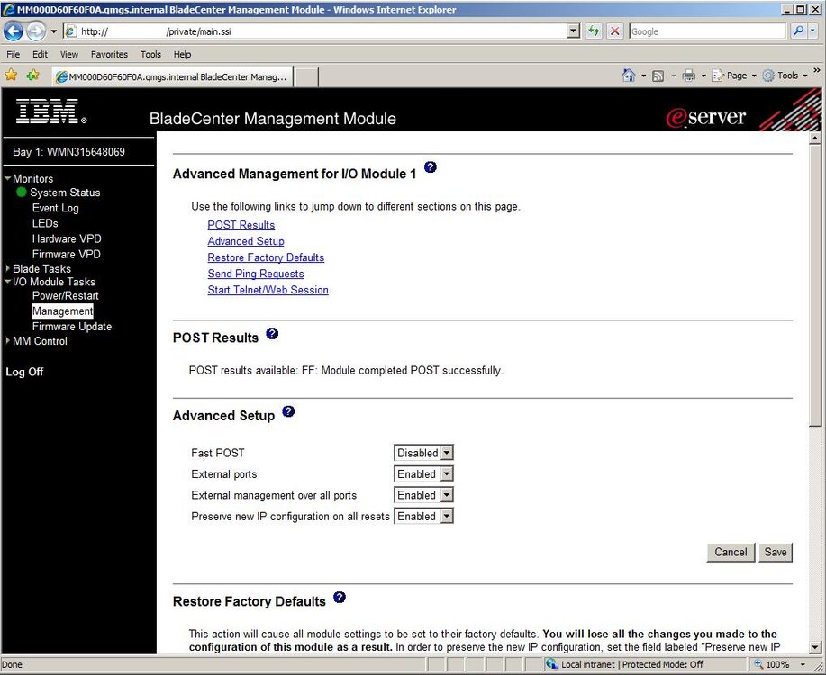Click the IE Back navigation button
The image size is (826, 675).
click(14, 31)
